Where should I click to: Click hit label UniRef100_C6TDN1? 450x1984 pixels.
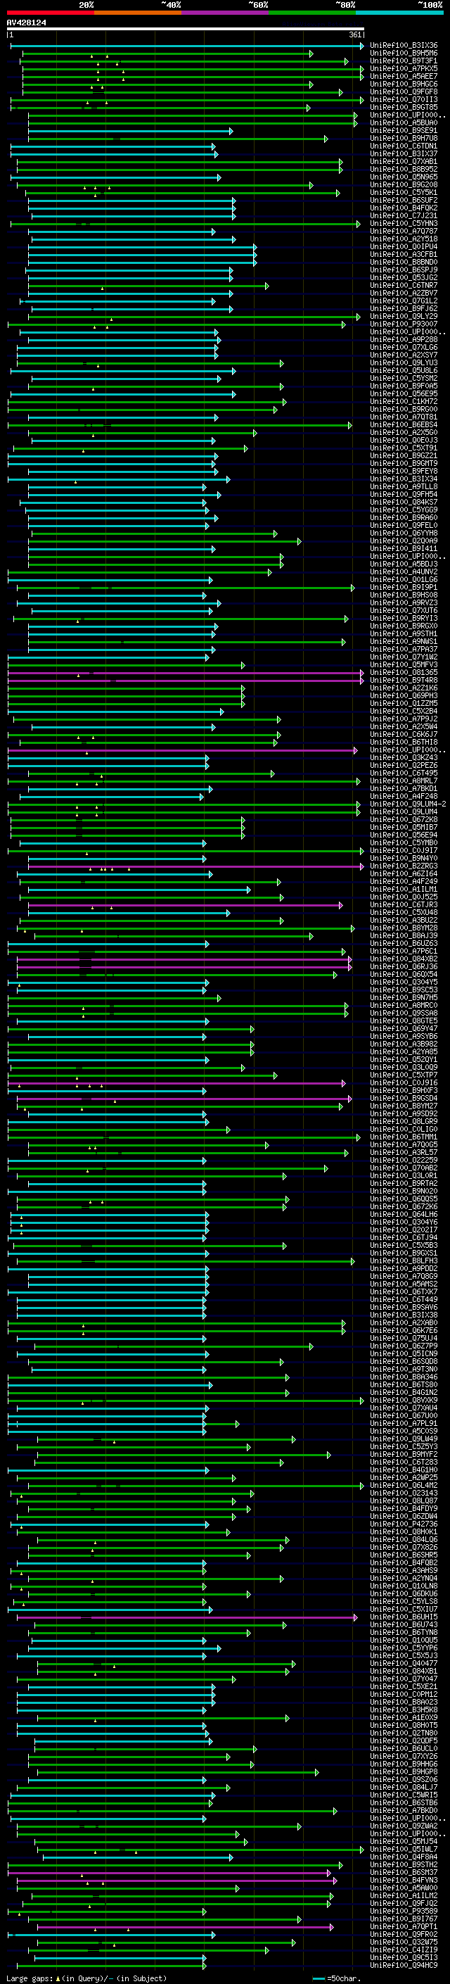pyautogui.click(x=404, y=146)
